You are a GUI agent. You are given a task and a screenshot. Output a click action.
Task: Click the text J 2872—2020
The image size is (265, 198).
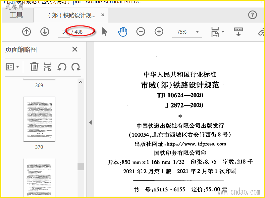coord(184,105)
